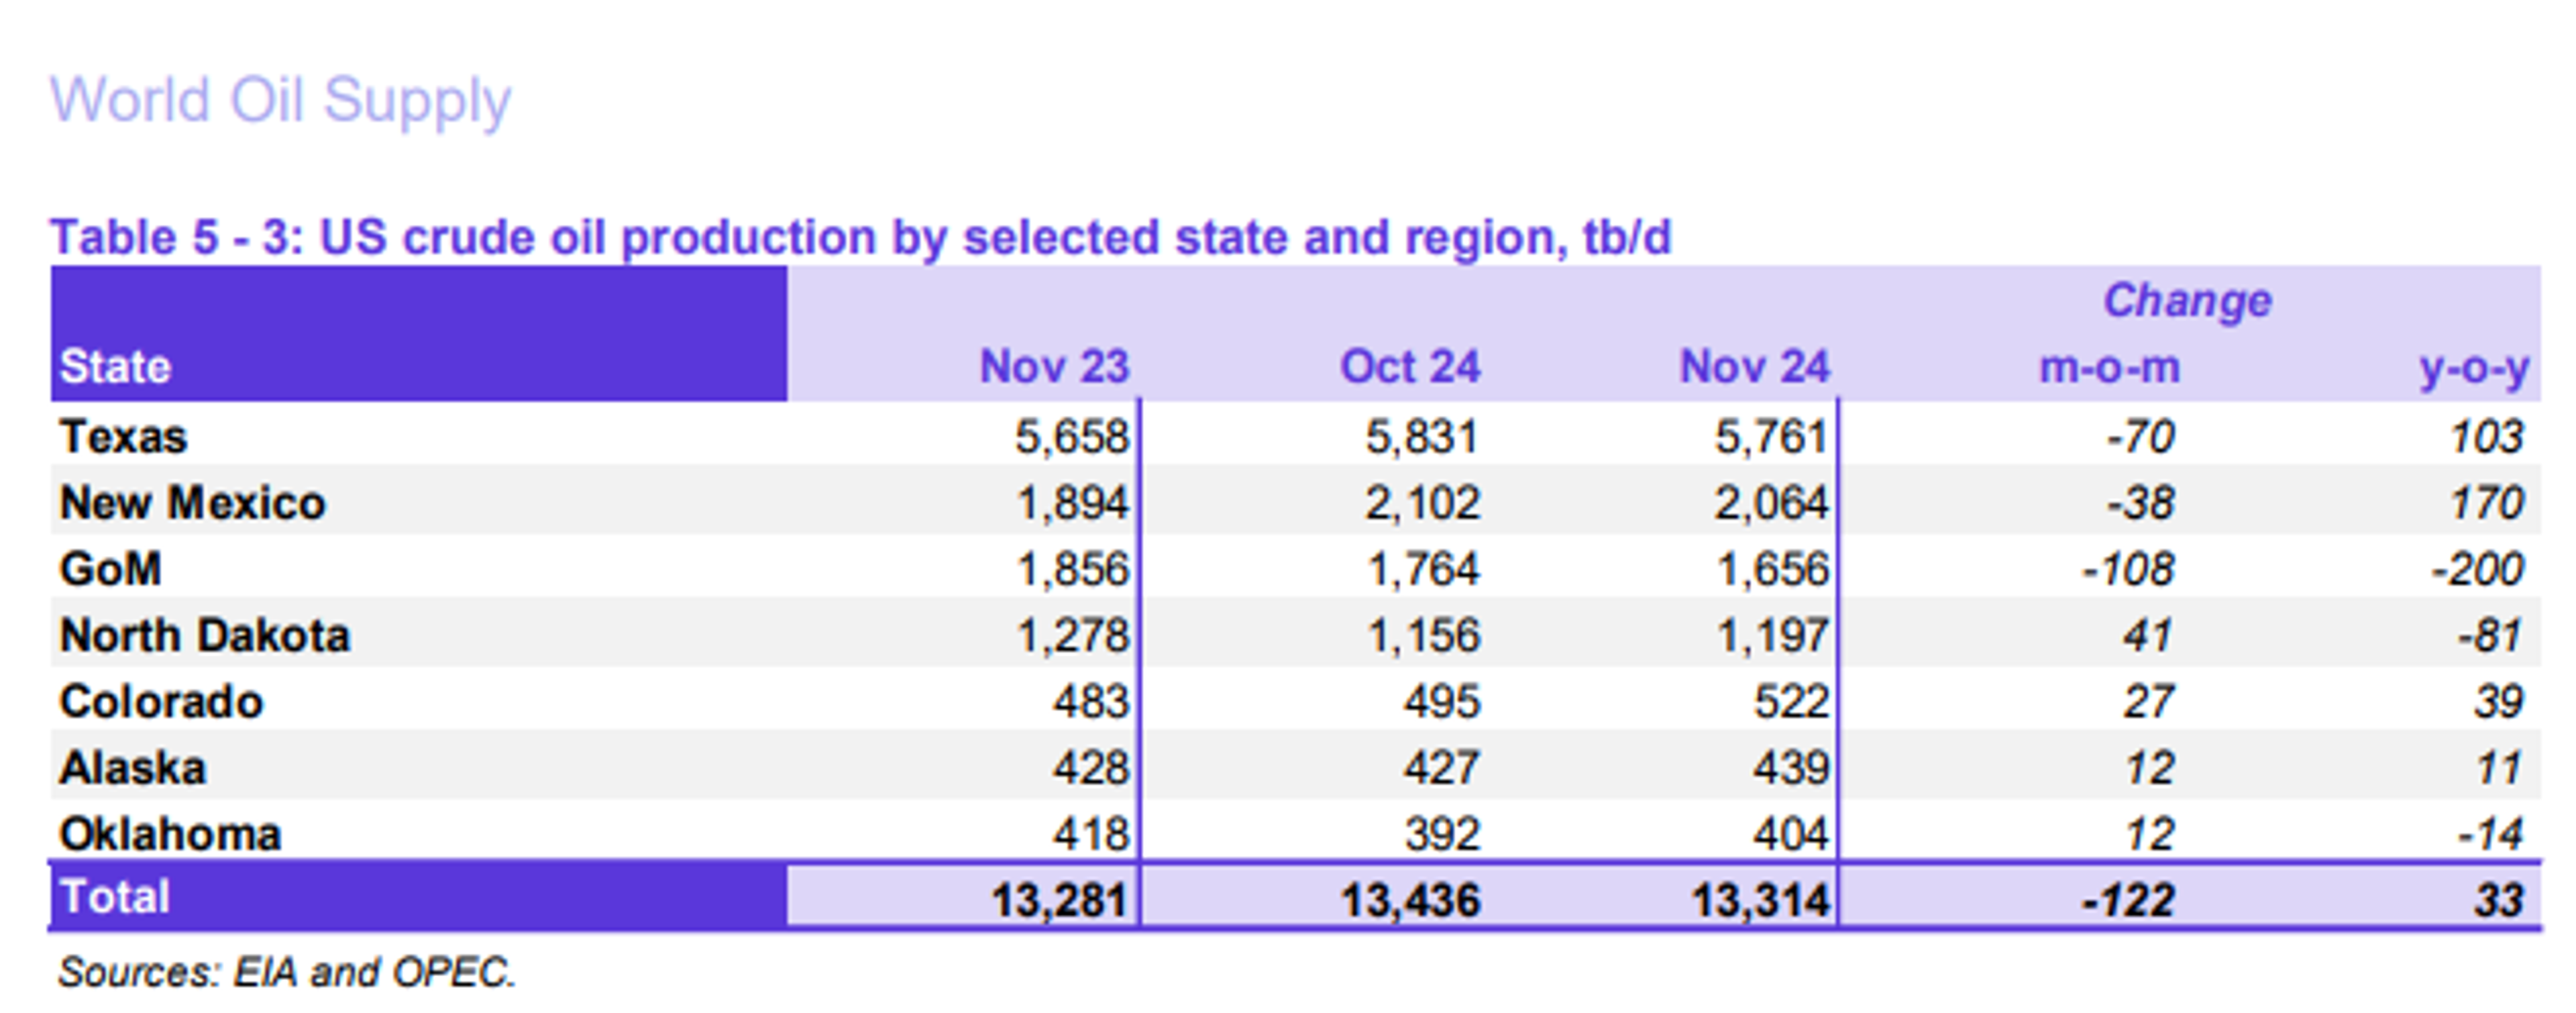Click the Oct 24 column header
Screen dimensions: 2576x1013
(1409, 367)
